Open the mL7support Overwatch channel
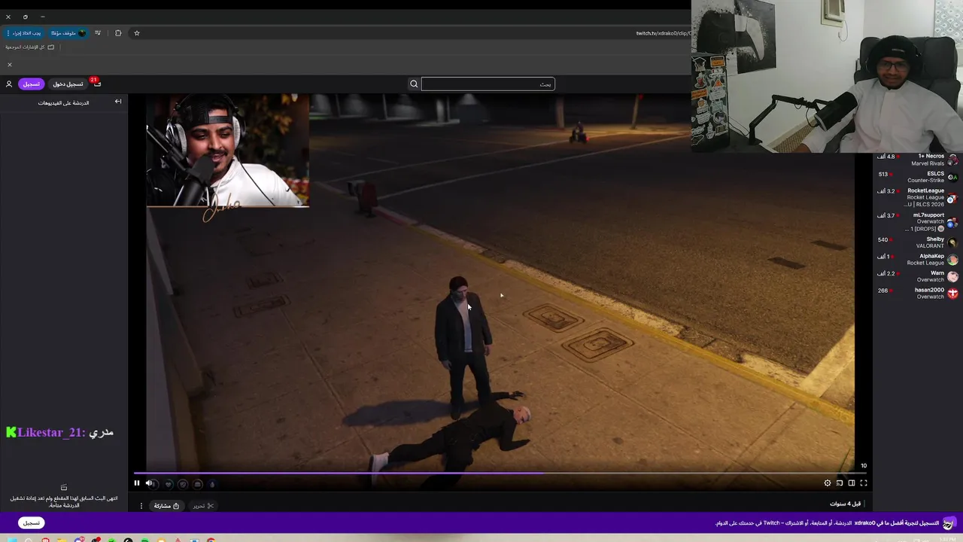 [917, 222]
